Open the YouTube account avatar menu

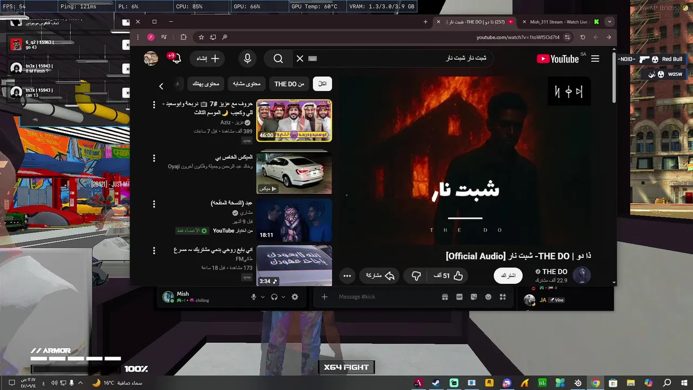pos(151,58)
